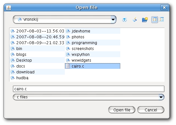Click the Home folder icon

[135, 19]
